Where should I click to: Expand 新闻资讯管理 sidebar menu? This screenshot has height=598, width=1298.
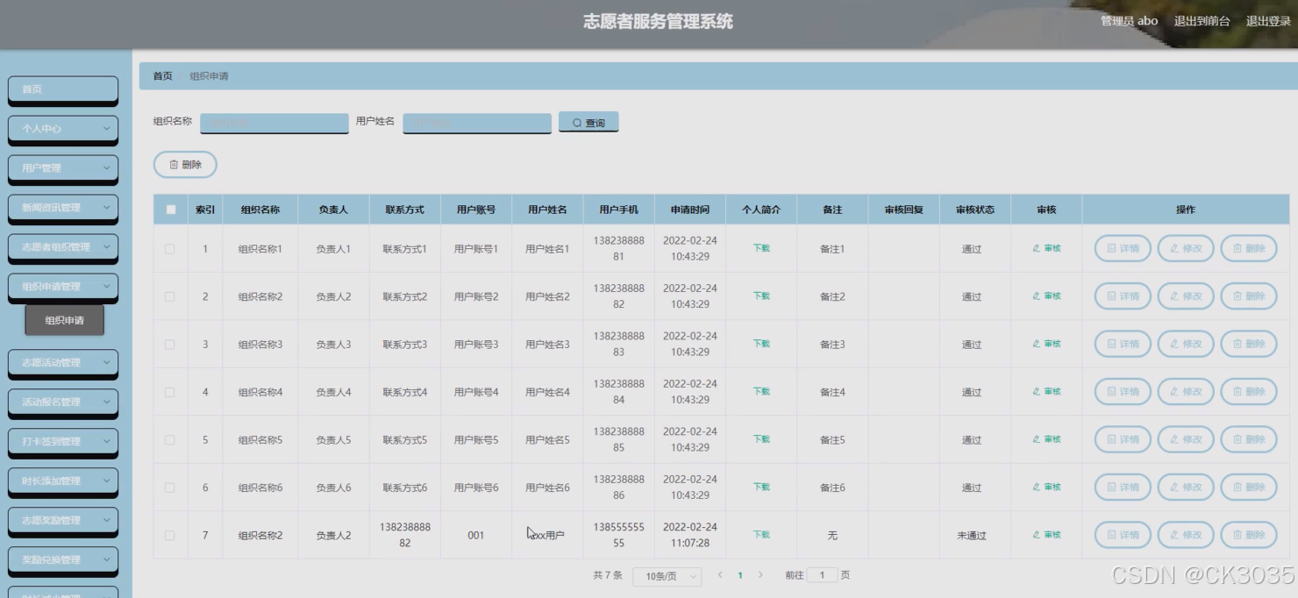tap(63, 208)
